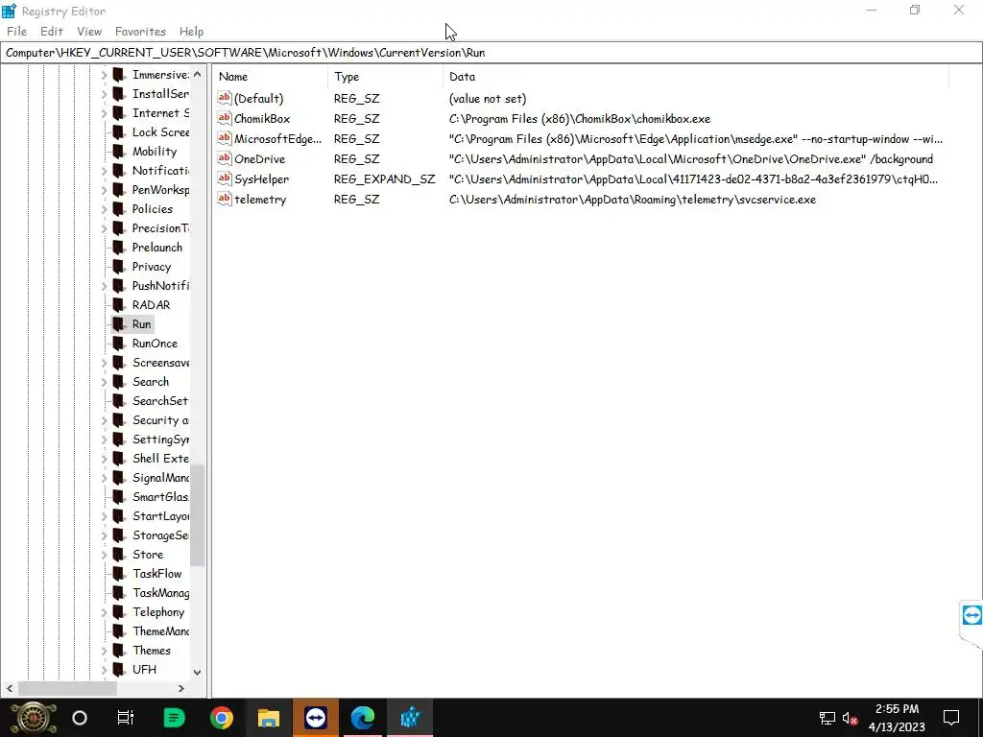Open the File menu

pyautogui.click(x=16, y=32)
